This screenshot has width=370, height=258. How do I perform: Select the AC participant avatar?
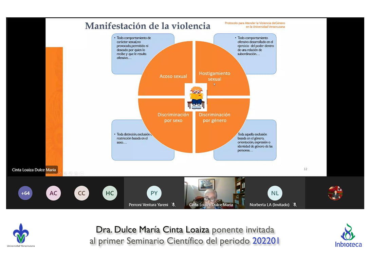click(53, 193)
